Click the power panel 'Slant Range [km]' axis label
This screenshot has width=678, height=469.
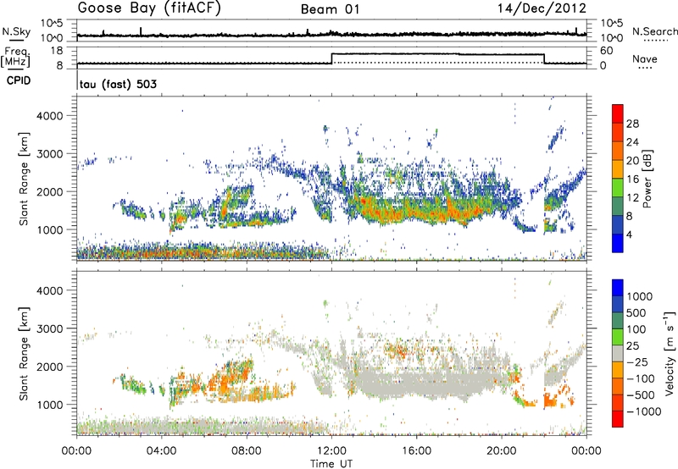(24, 179)
